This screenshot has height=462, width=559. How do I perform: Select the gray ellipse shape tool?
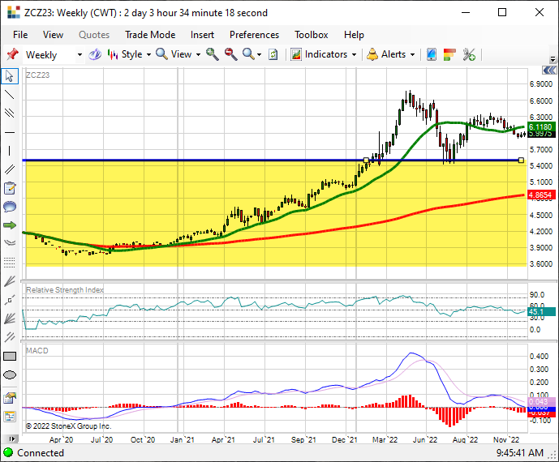pyautogui.click(x=10, y=374)
